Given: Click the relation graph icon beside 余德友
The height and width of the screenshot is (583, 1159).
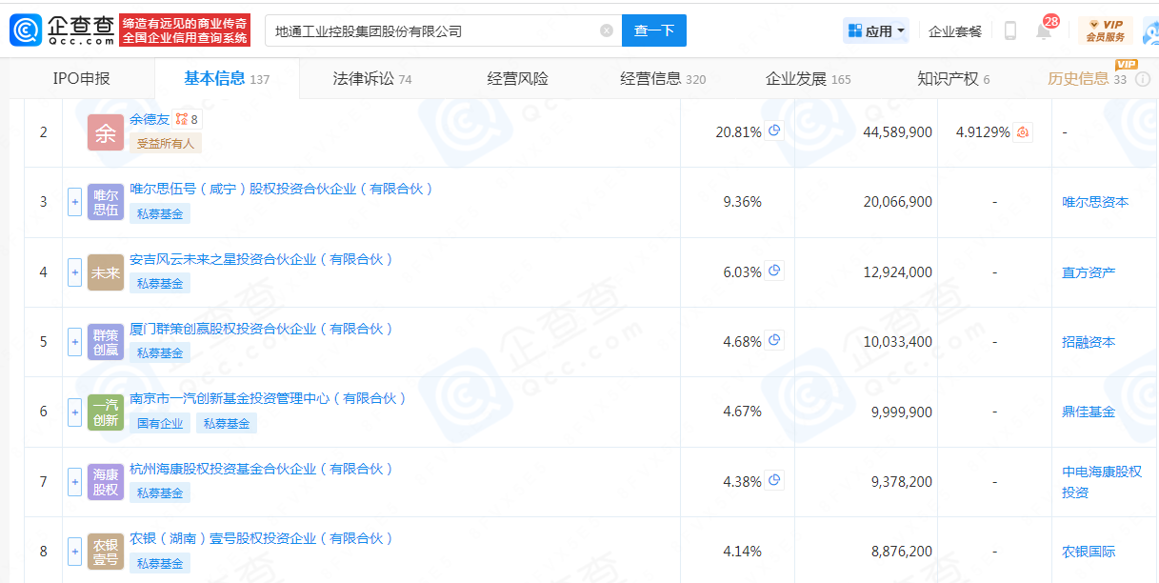Looking at the screenshot, I should [x=181, y=119].
